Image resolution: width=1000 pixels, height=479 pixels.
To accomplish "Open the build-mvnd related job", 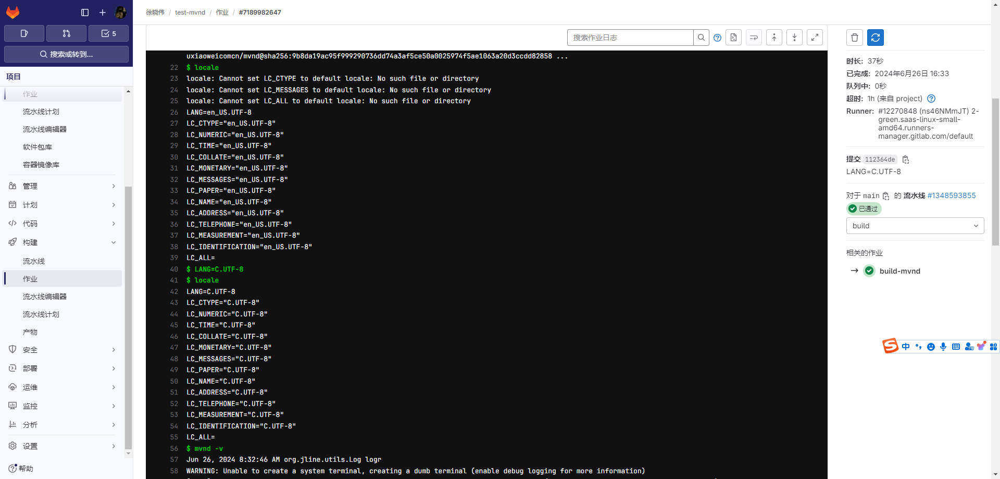I will pos(899,271).
